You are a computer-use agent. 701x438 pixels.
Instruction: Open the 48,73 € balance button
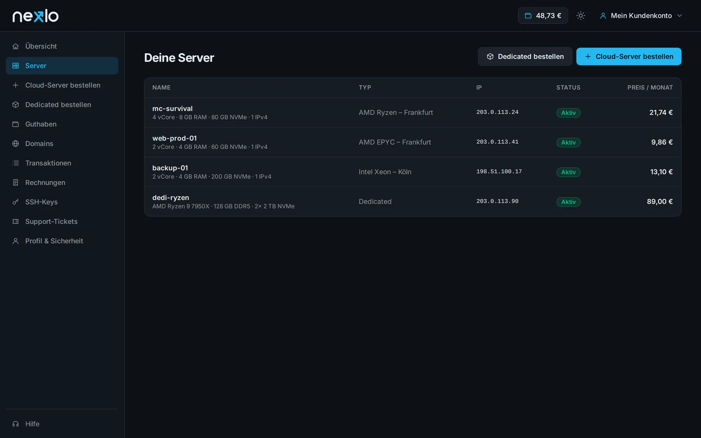pyautogui.click(x=543, y=16)
